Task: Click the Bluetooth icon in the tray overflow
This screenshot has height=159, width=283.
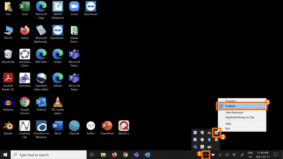Action: pyautogui.click(x=209, y=139)
